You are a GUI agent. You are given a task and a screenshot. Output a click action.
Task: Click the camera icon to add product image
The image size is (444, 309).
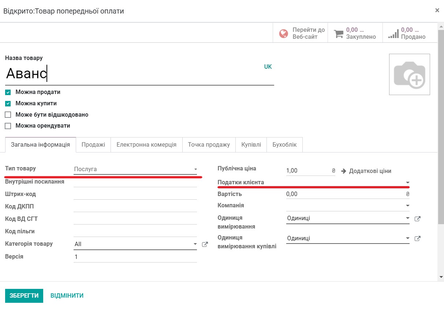[x=409, y=74]
